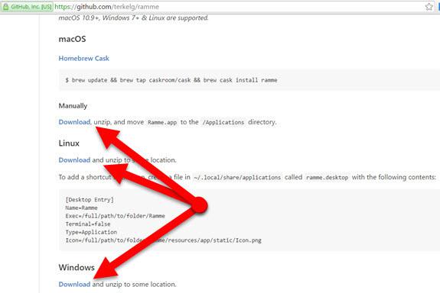Click the Linux section heading
Screen dimensions: 440x293
click(x=69, y=143)
